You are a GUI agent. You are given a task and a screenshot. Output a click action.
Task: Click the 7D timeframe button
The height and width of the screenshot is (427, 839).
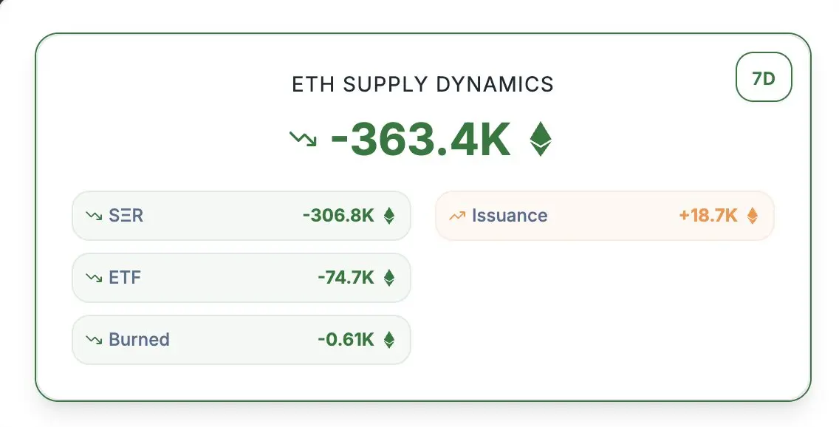(764, 77)
